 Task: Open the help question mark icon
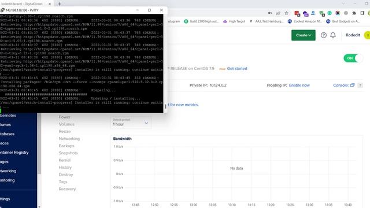pyautogui.click(x=324, y=35)
